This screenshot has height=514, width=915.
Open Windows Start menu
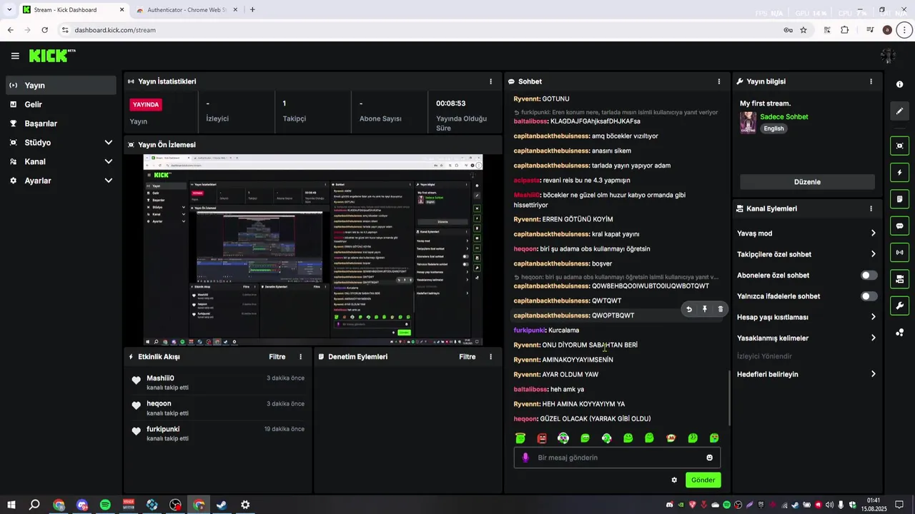11,505
